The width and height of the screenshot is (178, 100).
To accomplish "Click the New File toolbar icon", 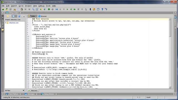I will [3, 9].
